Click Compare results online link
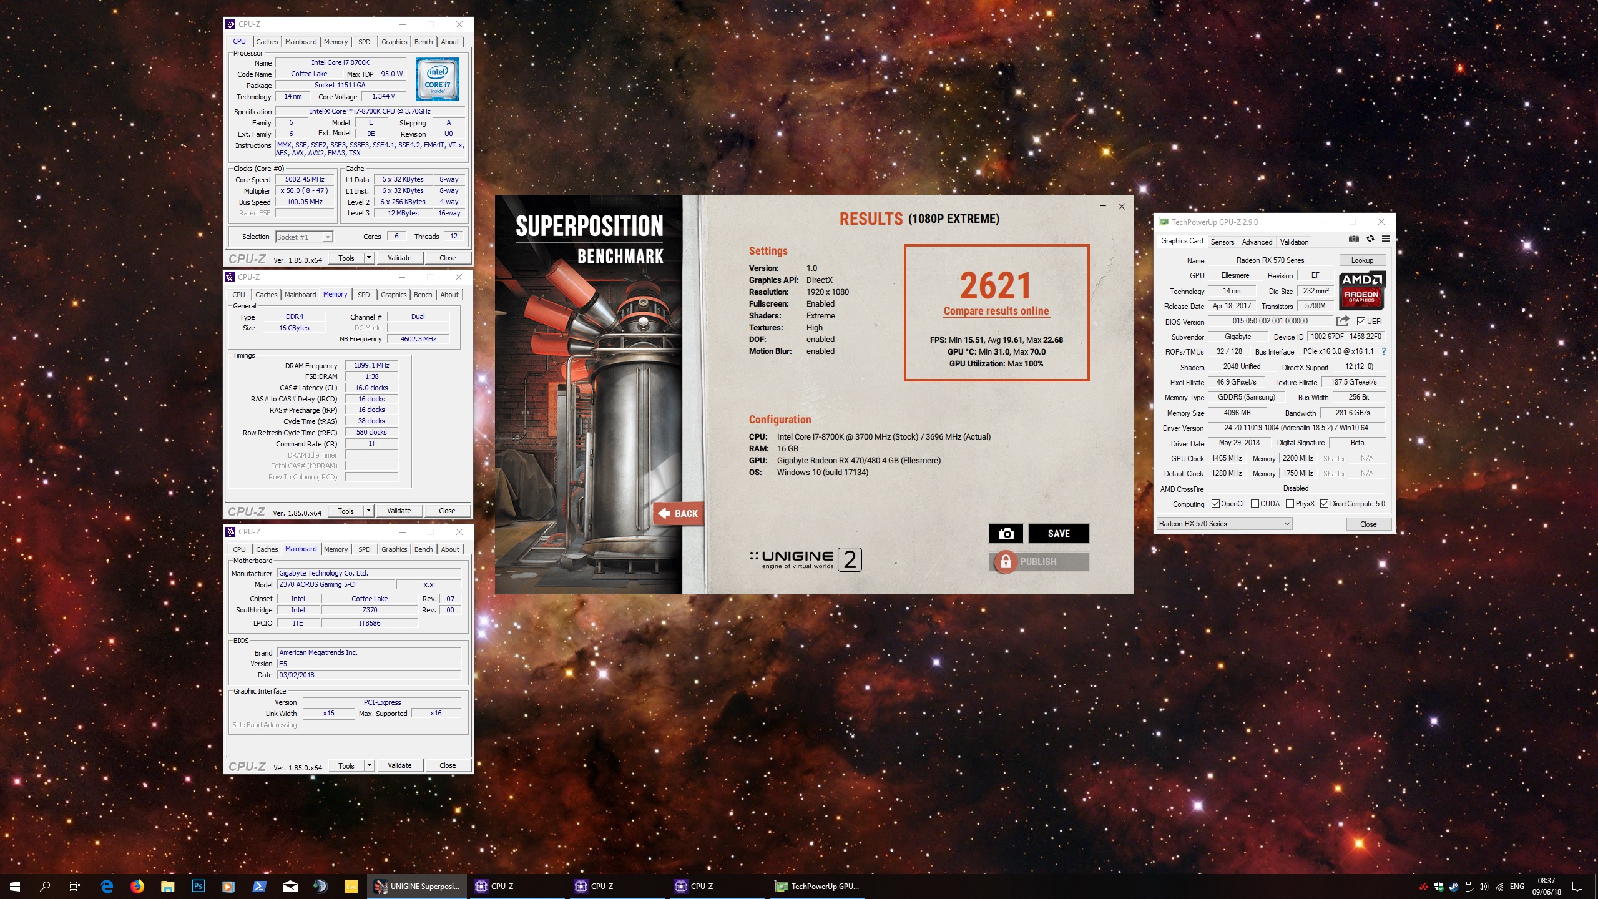 (x=996, y=311)
